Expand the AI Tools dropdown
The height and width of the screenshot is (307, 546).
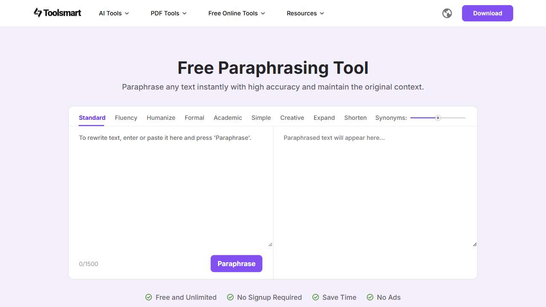click(113, 13)
